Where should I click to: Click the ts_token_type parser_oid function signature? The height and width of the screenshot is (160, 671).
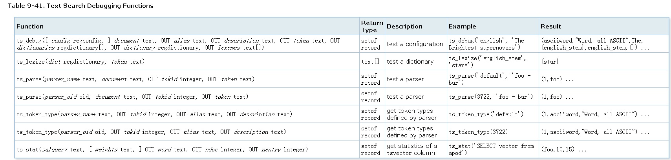(151, 132)
